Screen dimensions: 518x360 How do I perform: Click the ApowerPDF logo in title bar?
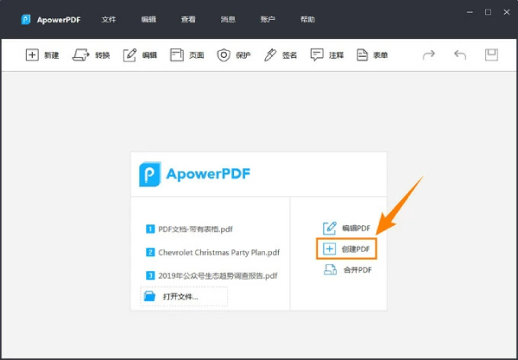26,20
